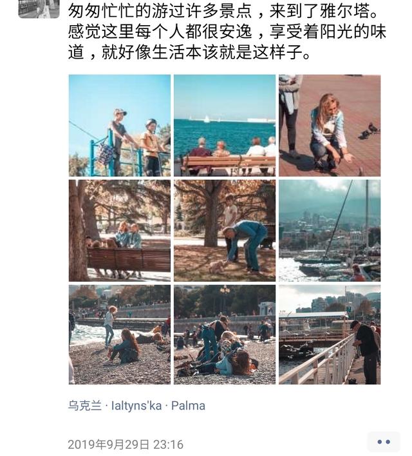Image resolution: width=412 pixels, height=456 pixels.
Task: Open photo of man bending to pet dog
Action: tap(225, 231)
